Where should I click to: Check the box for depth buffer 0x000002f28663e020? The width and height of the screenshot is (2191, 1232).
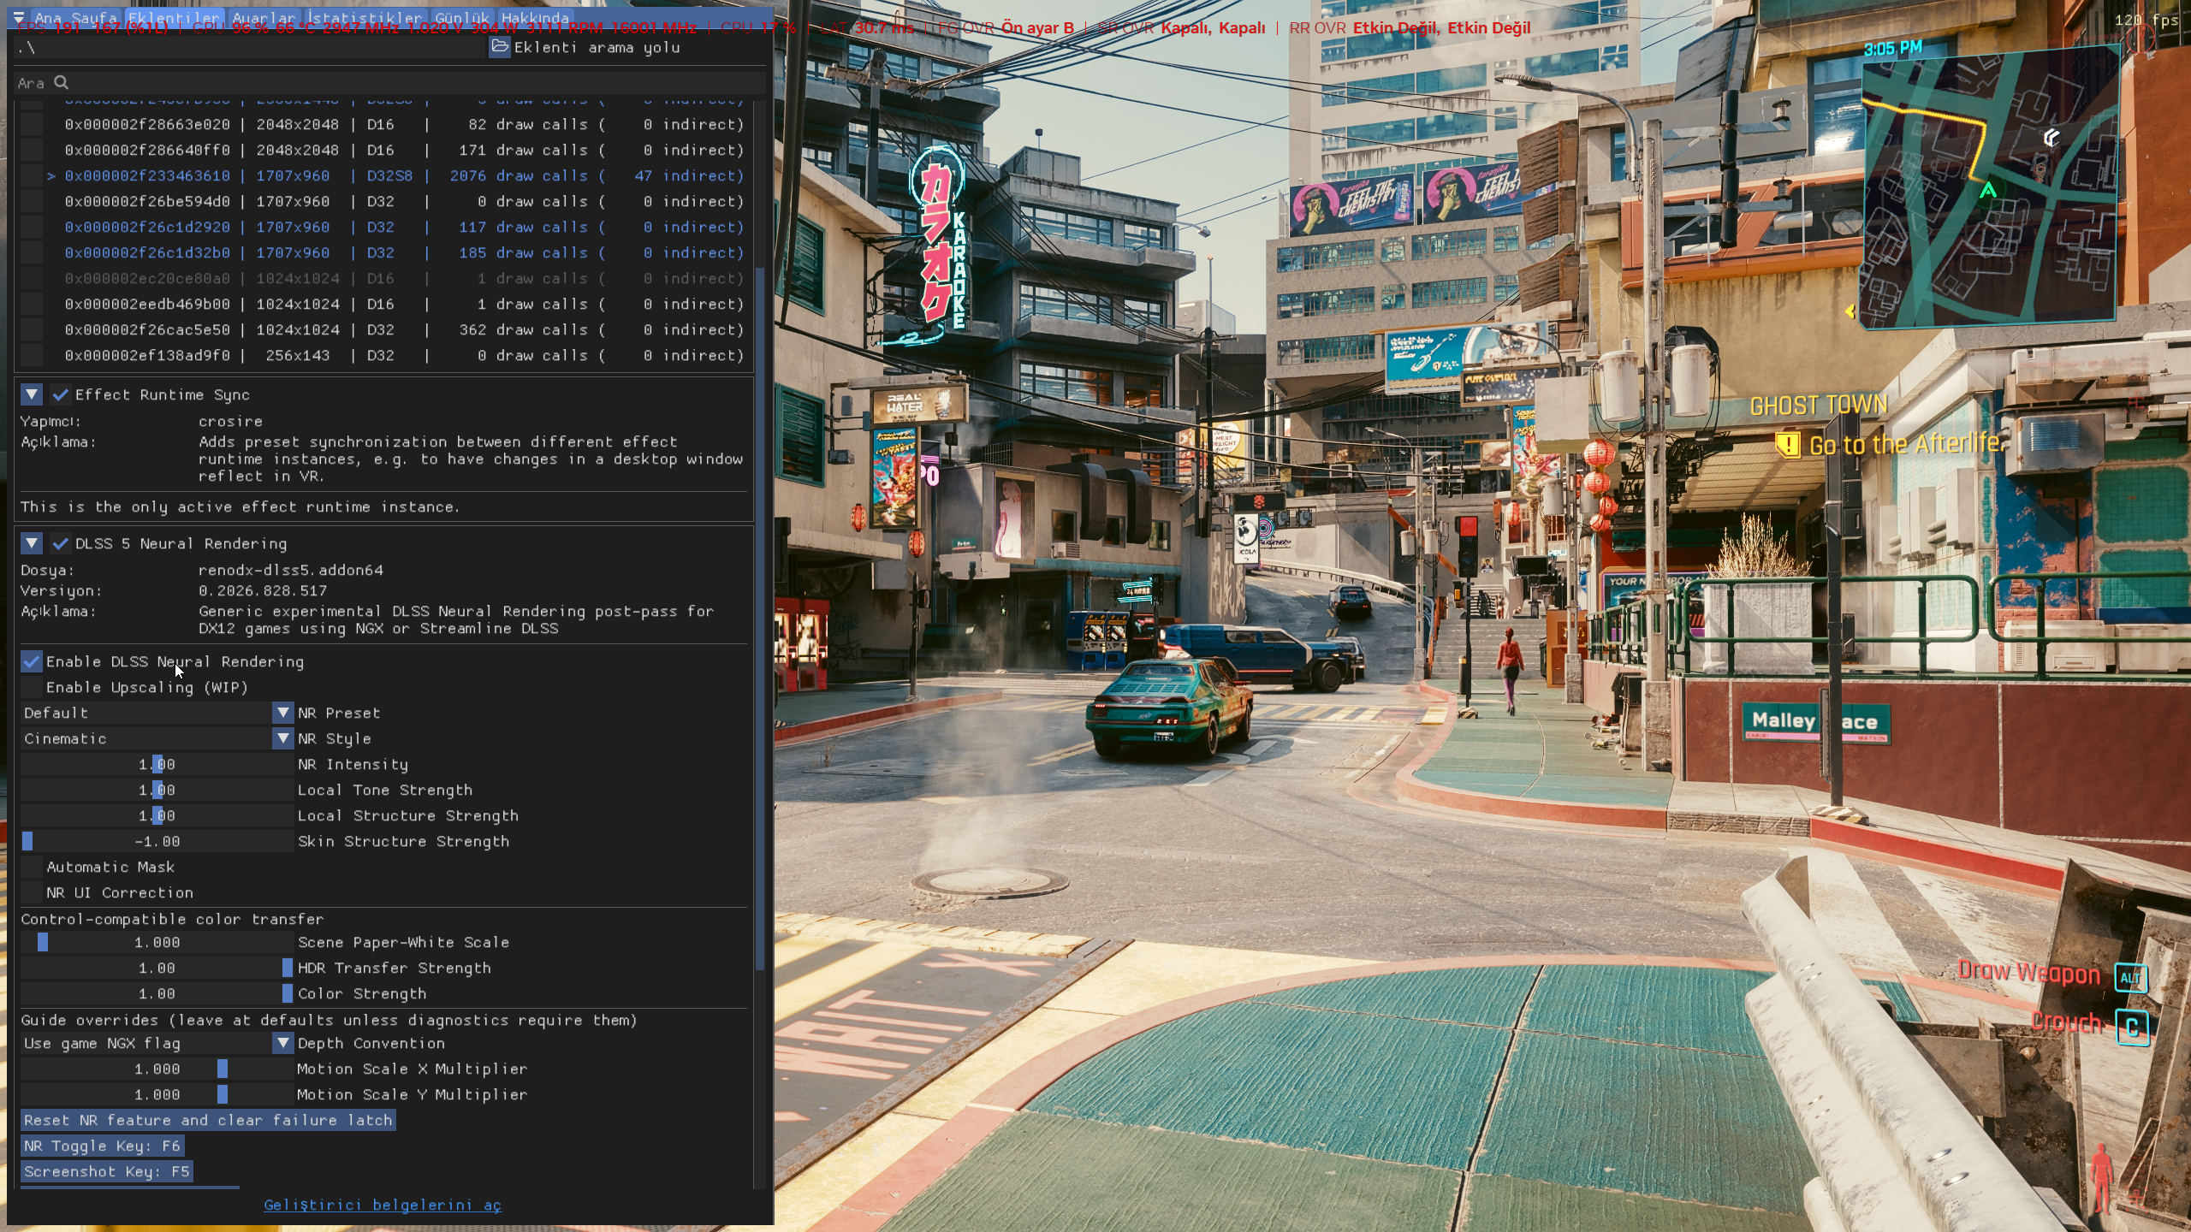coord(32,124)
